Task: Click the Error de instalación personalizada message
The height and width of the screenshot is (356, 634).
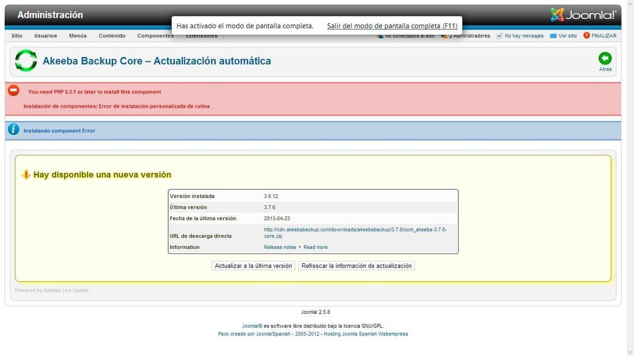Action: [116, 106]
